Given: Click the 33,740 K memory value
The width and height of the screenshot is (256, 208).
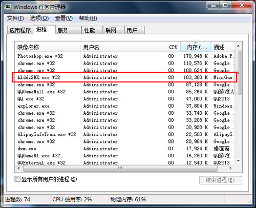Looking at the screenshot, I should 197,113.
